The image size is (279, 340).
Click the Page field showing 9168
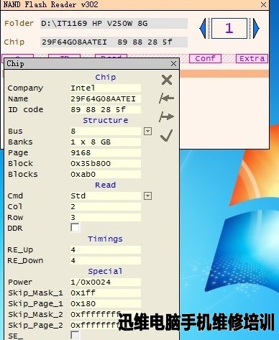106,152
